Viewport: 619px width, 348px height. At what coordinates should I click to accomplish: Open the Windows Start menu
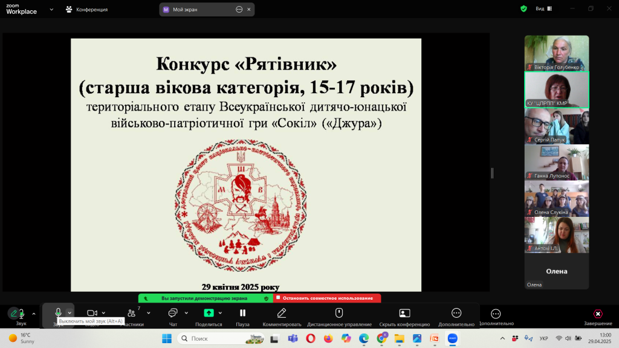pos(167,338)
